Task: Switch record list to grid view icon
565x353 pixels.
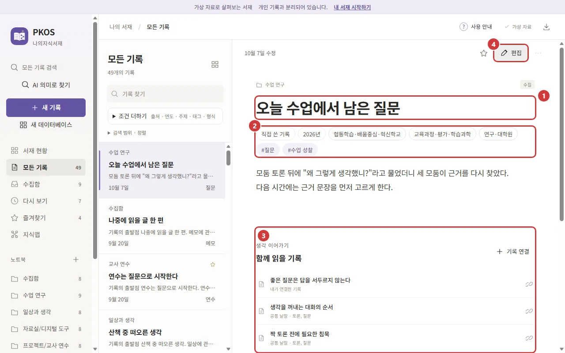Action: 215,64
